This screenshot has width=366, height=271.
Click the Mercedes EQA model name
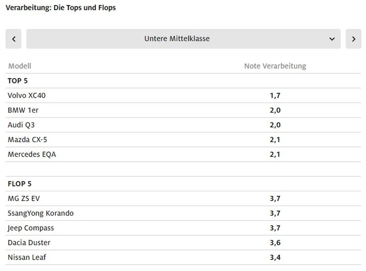click(x=32, y=154)
